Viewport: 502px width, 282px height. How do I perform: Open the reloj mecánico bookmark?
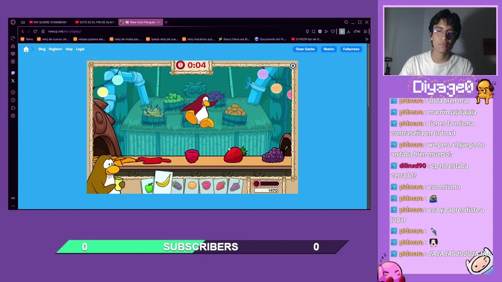[x=198, y=39]
